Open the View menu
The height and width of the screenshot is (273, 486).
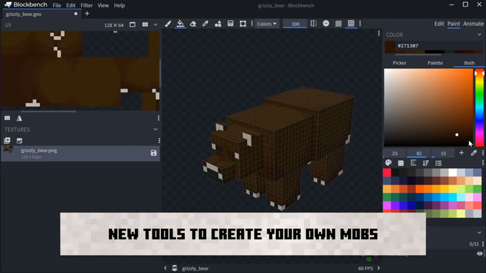click(x=103, y=5)
